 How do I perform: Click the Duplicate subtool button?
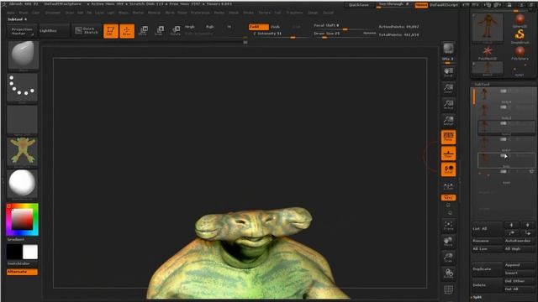487,268
